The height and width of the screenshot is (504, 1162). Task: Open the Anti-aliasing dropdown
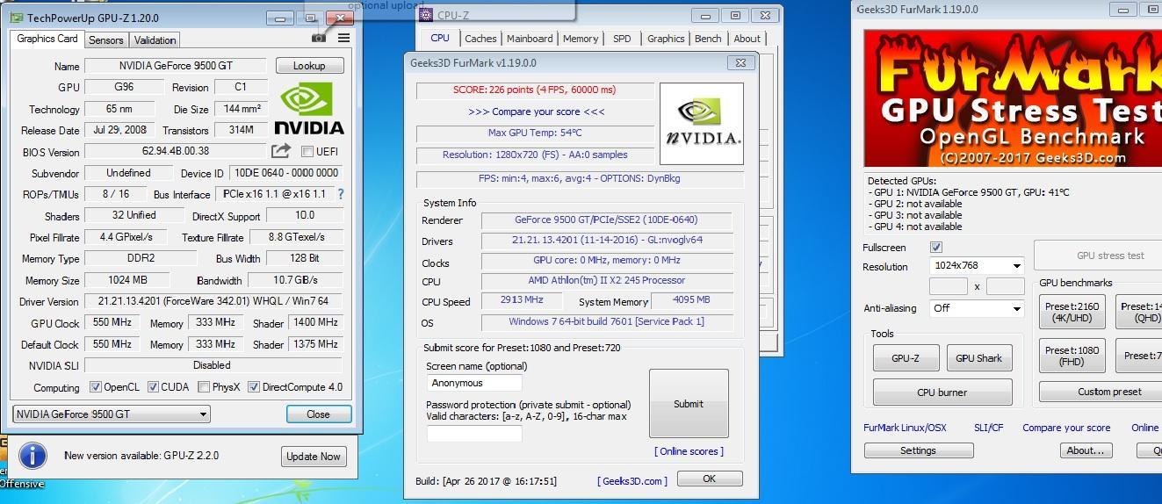click(977, 308)
